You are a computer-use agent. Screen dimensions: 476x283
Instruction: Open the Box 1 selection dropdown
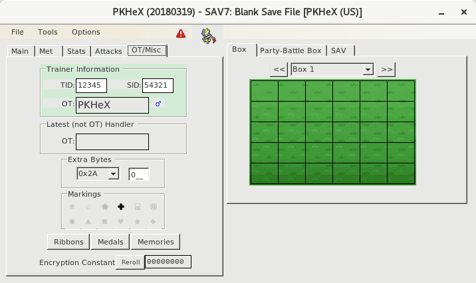[x=368, y=70]
